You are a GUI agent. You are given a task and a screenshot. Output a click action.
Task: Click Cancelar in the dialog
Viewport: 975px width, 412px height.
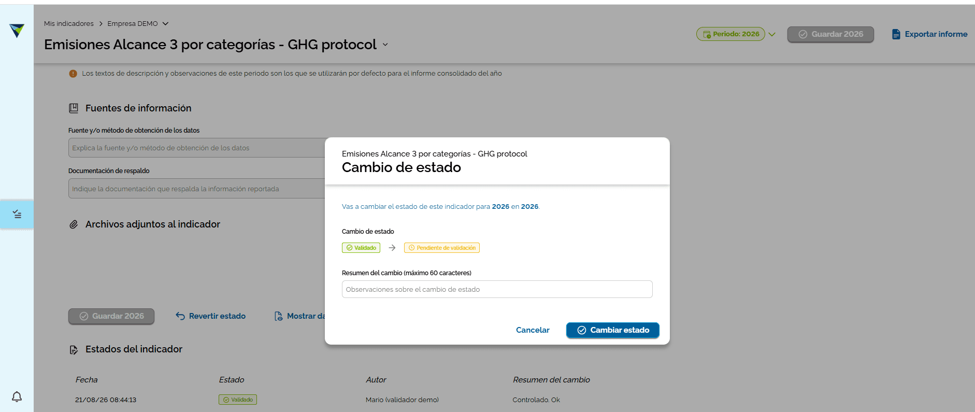coord(533,330)
